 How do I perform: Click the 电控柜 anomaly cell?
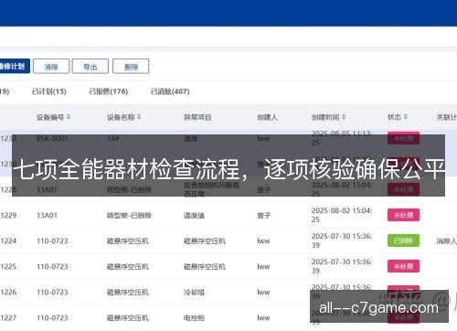[x=194, y=318]
